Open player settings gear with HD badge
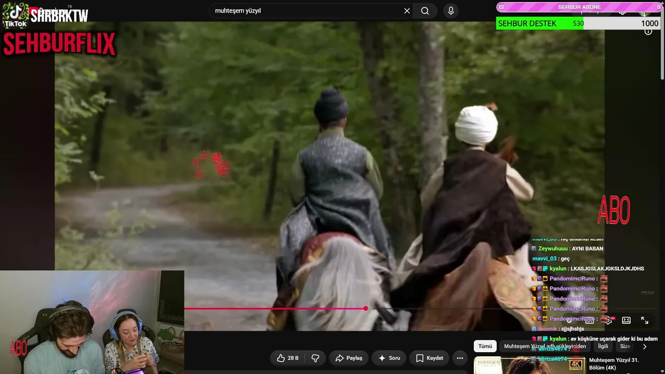 tap(609, 320)
